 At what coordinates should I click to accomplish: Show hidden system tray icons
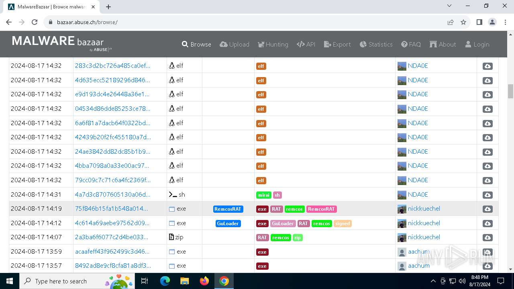[433, 281]
